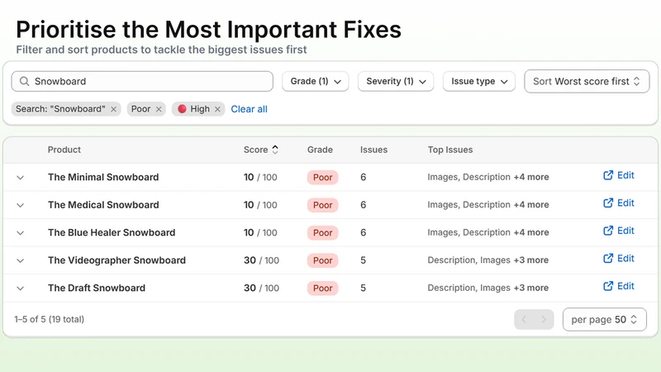Click the Clear all link
The image size is (661, 372).
click(x=250, y=109)
